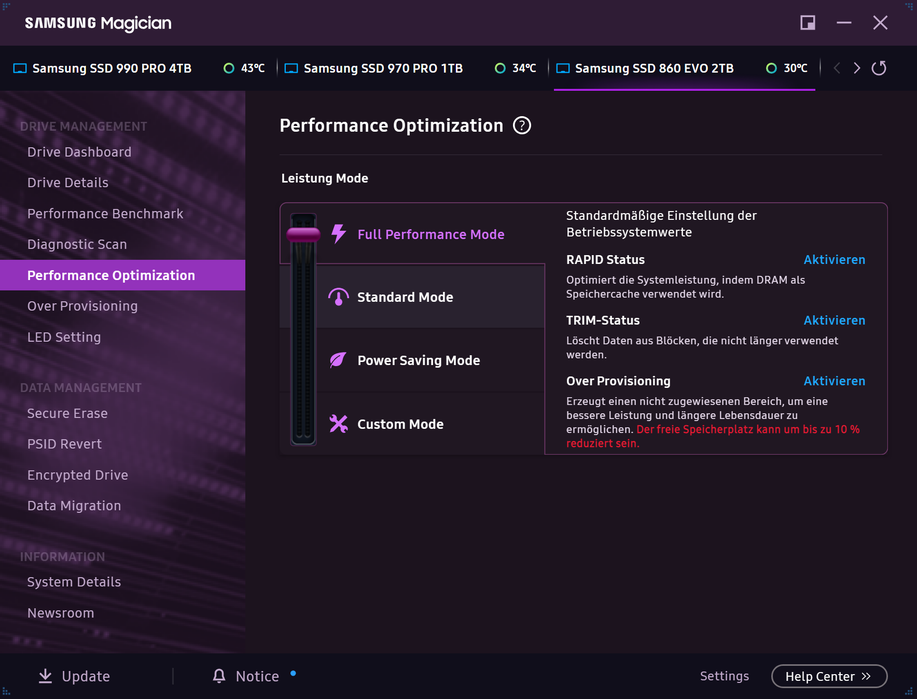Switch to the mini window view icon
This screenshot has width=917, height=699.
[808, 23]
